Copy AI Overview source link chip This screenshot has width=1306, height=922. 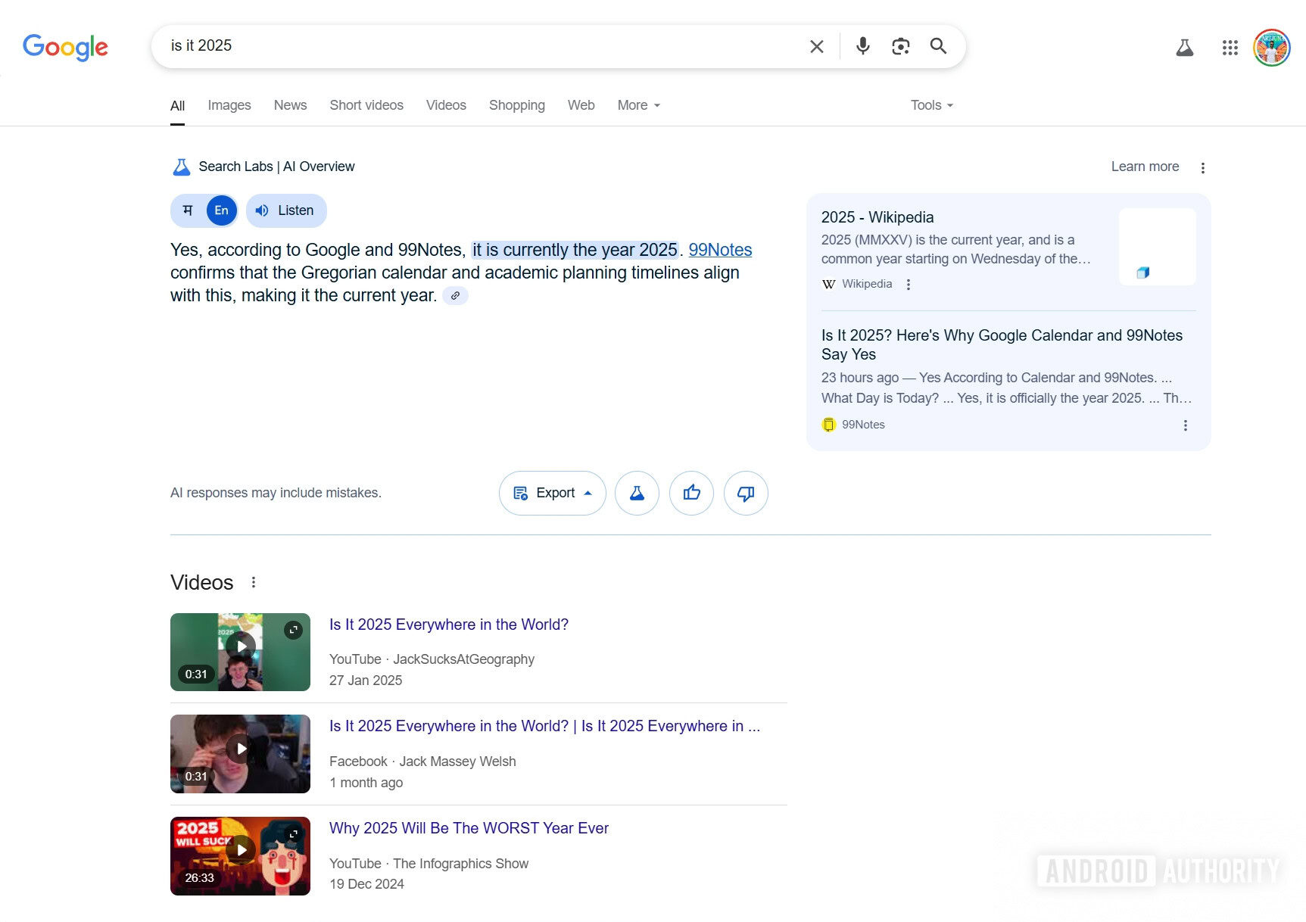(455, 296)
